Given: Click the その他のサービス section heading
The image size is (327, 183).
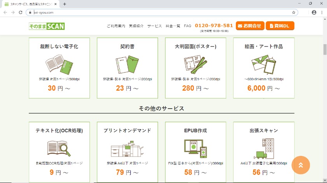Looking at the screenshot, I should click(x=162, y=109).
